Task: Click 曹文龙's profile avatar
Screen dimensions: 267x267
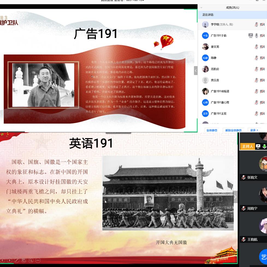Action: pos(205,47)
